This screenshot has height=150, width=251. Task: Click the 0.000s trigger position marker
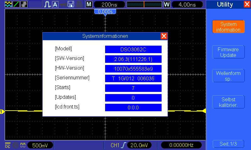(105, 12)
